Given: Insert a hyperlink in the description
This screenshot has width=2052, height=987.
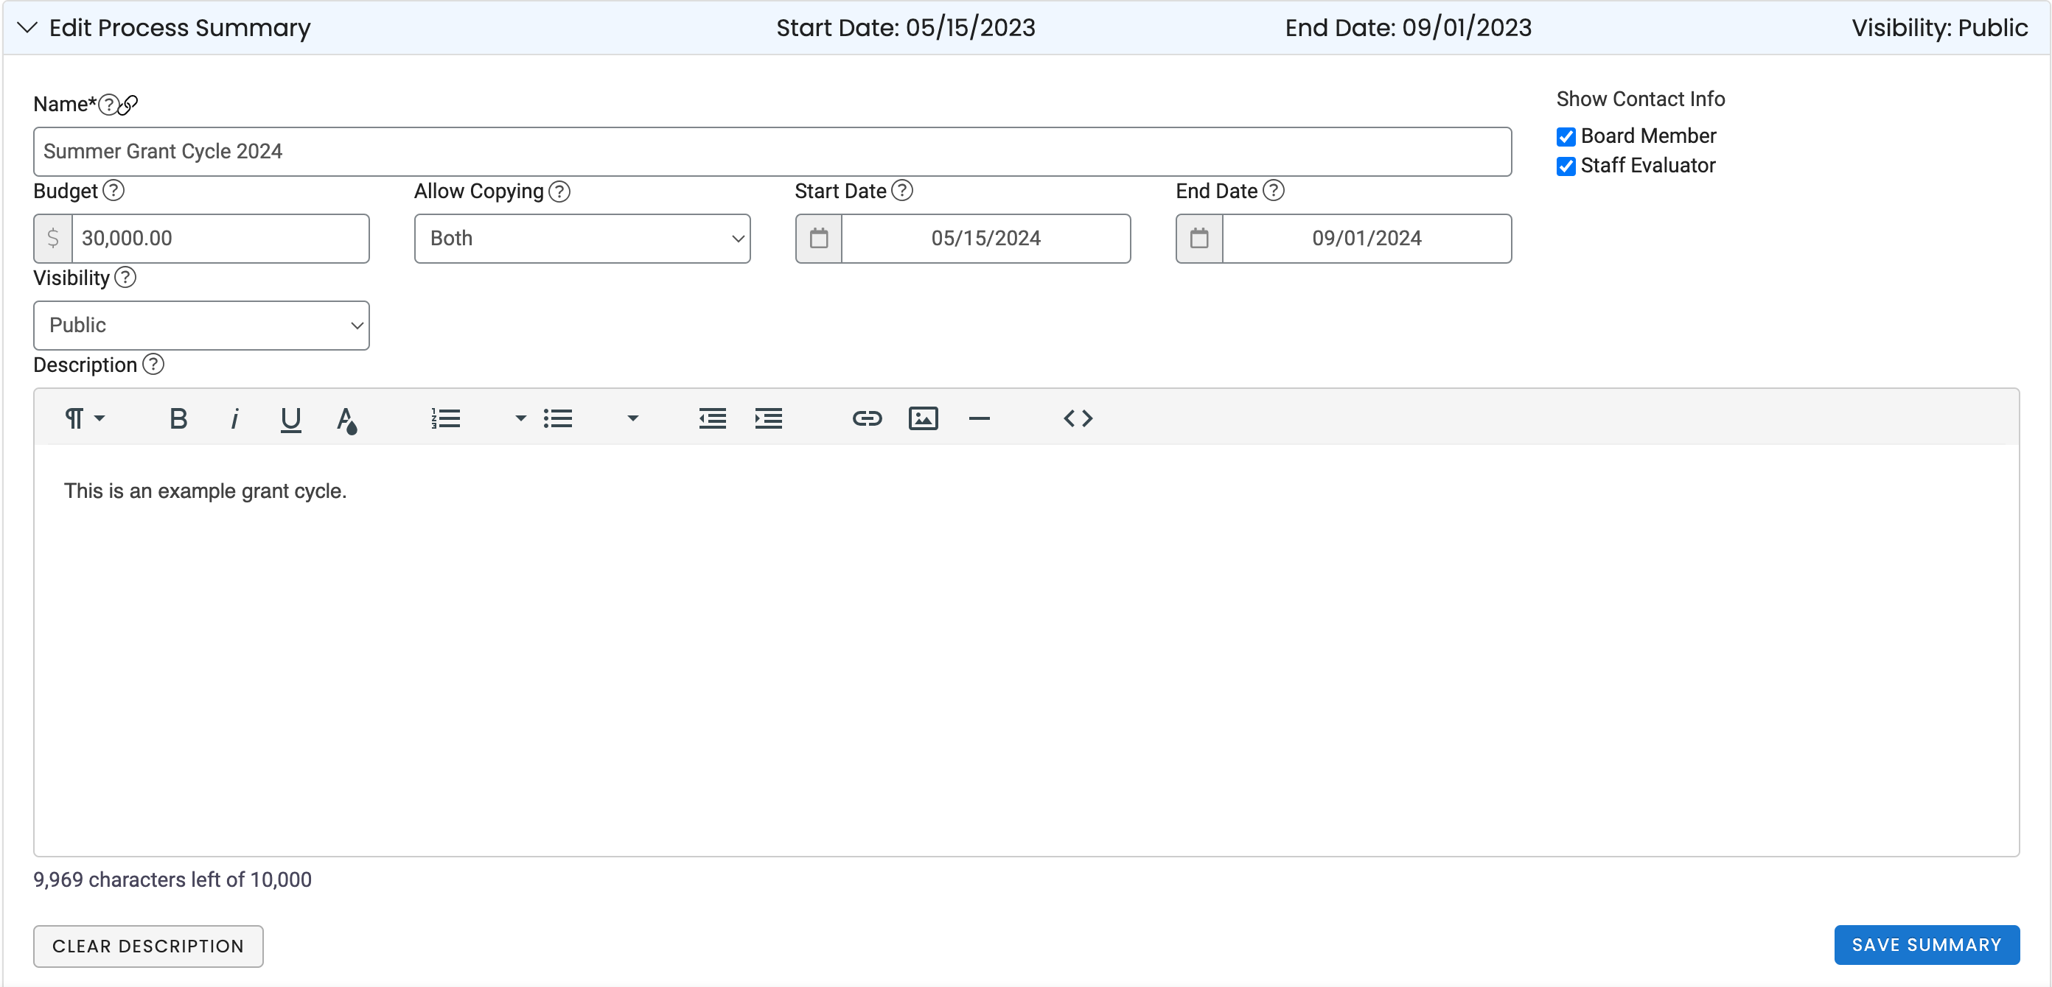Looking at the screenshot, I should click(x=868, y=418).
